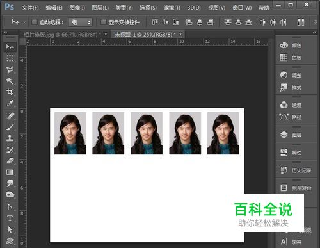Screen dimensions: 320x248
Task: Expand the collapsed right panel dock arrows
Action: pyautogui.click(x=315, y=32)
